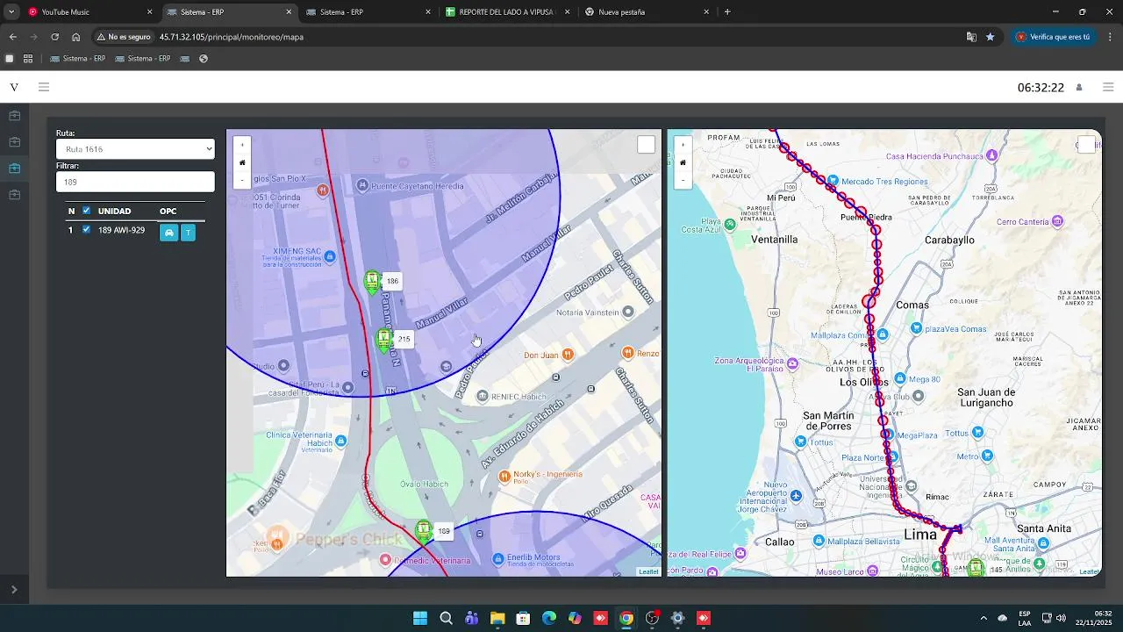Screen dimensions: 1123x632
Task: Click the UNIDAD column header
Action: [x=114, y=211]
